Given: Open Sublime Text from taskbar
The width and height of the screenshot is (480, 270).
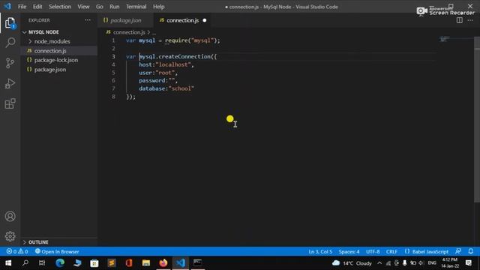Looking at the screenshot, I should 112,263.
